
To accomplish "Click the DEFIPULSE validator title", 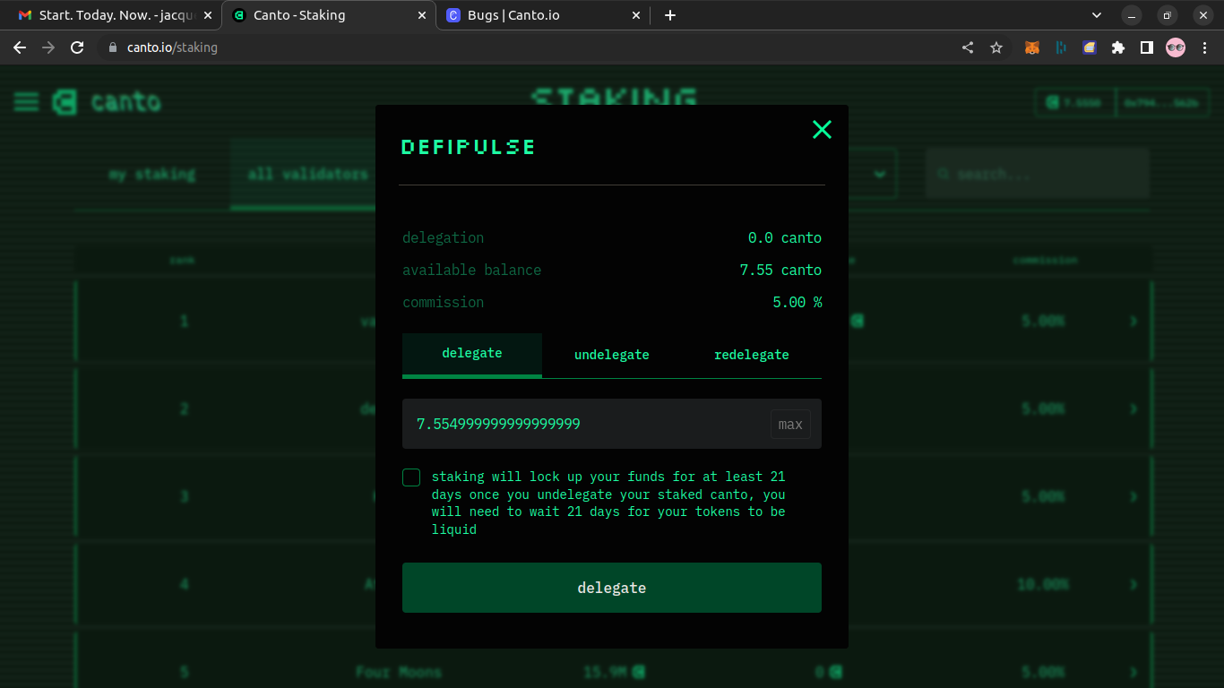I will 468,147.
